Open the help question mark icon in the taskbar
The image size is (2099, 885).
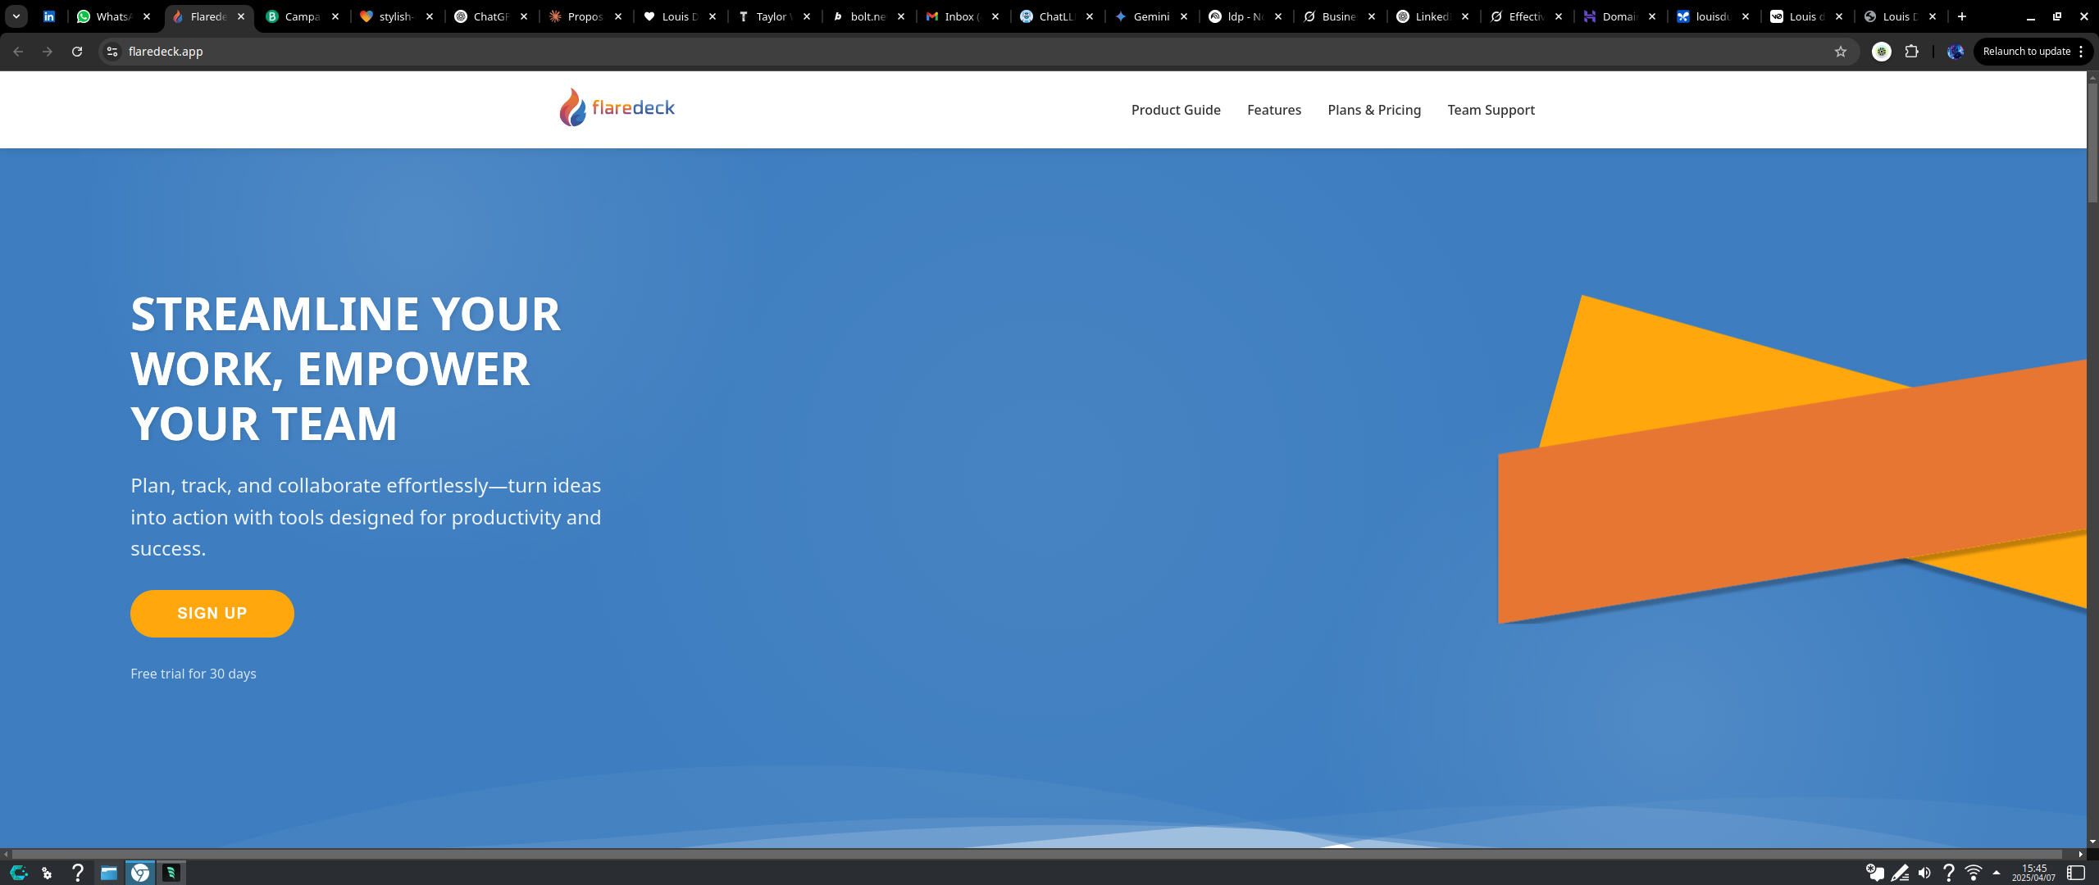coord(78,872)
